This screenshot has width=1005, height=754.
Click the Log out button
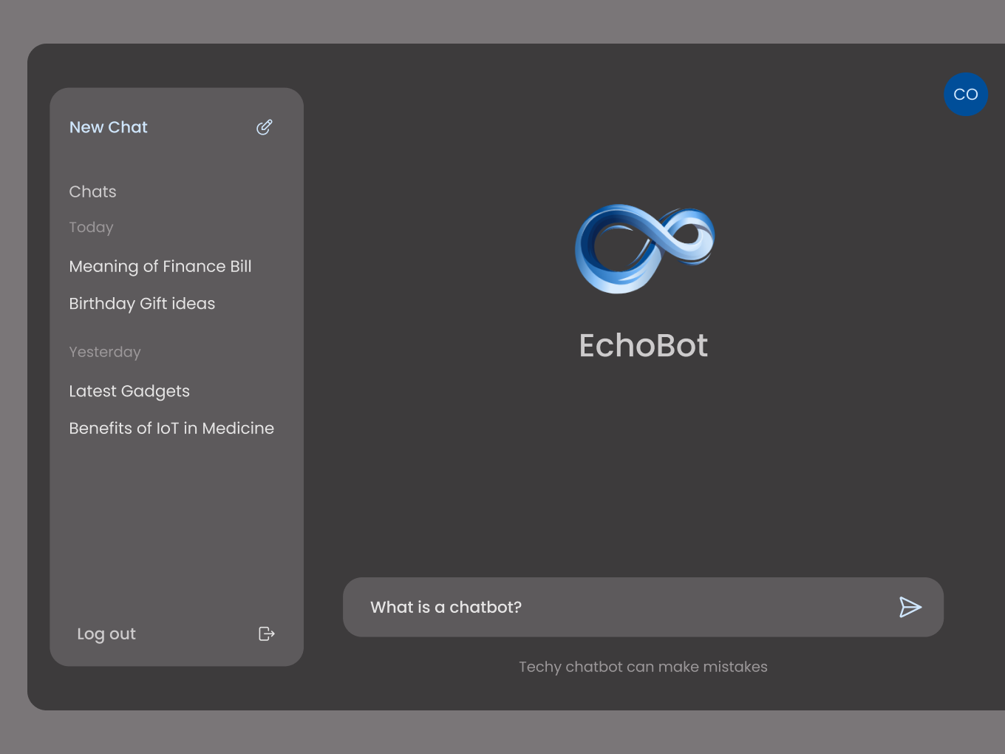point(106,634)
